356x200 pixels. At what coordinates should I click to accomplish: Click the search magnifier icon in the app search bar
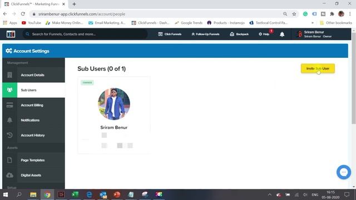pos(27,34)
